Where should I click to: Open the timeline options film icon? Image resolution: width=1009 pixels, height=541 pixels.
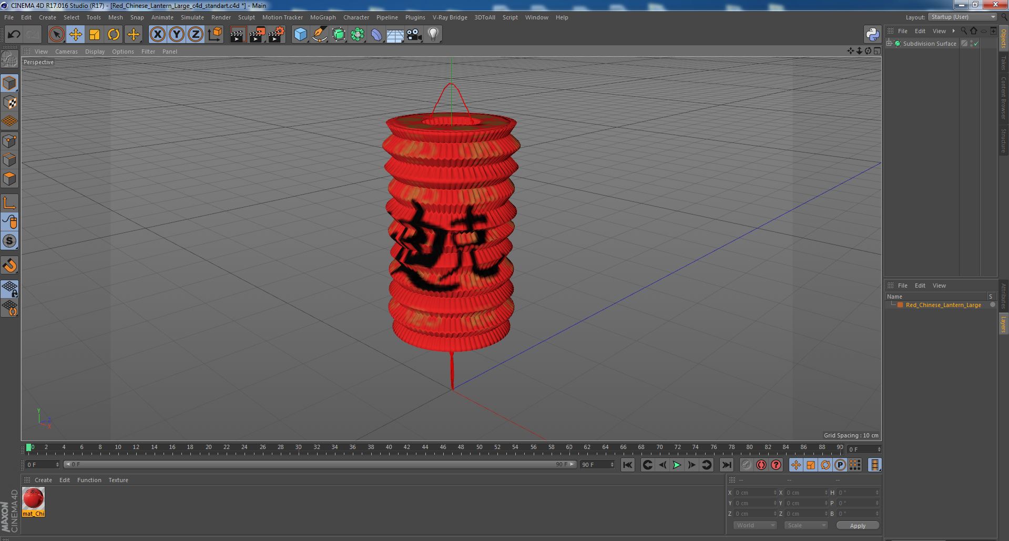click(x=874, y=465)
